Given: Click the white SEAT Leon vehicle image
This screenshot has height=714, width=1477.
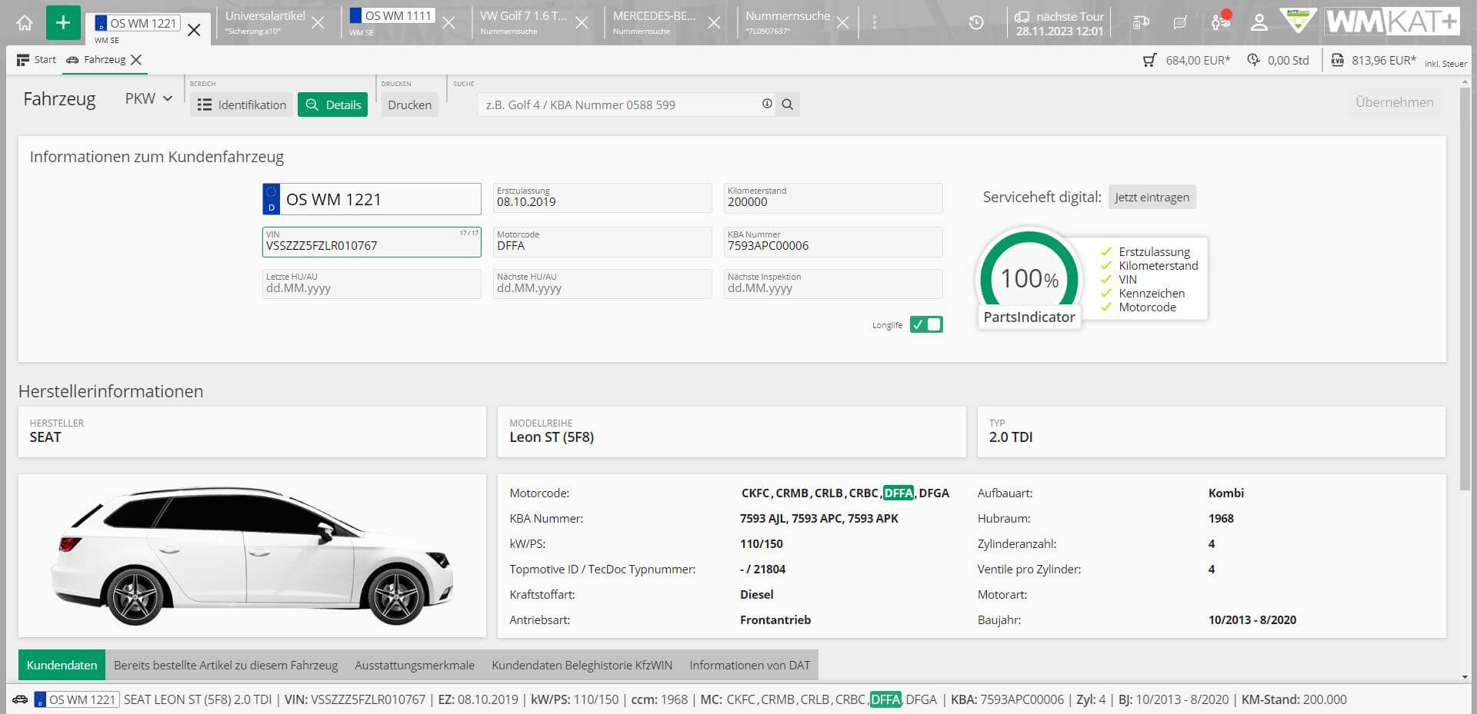Looking at the screenshot, I should tap(252, 556).
